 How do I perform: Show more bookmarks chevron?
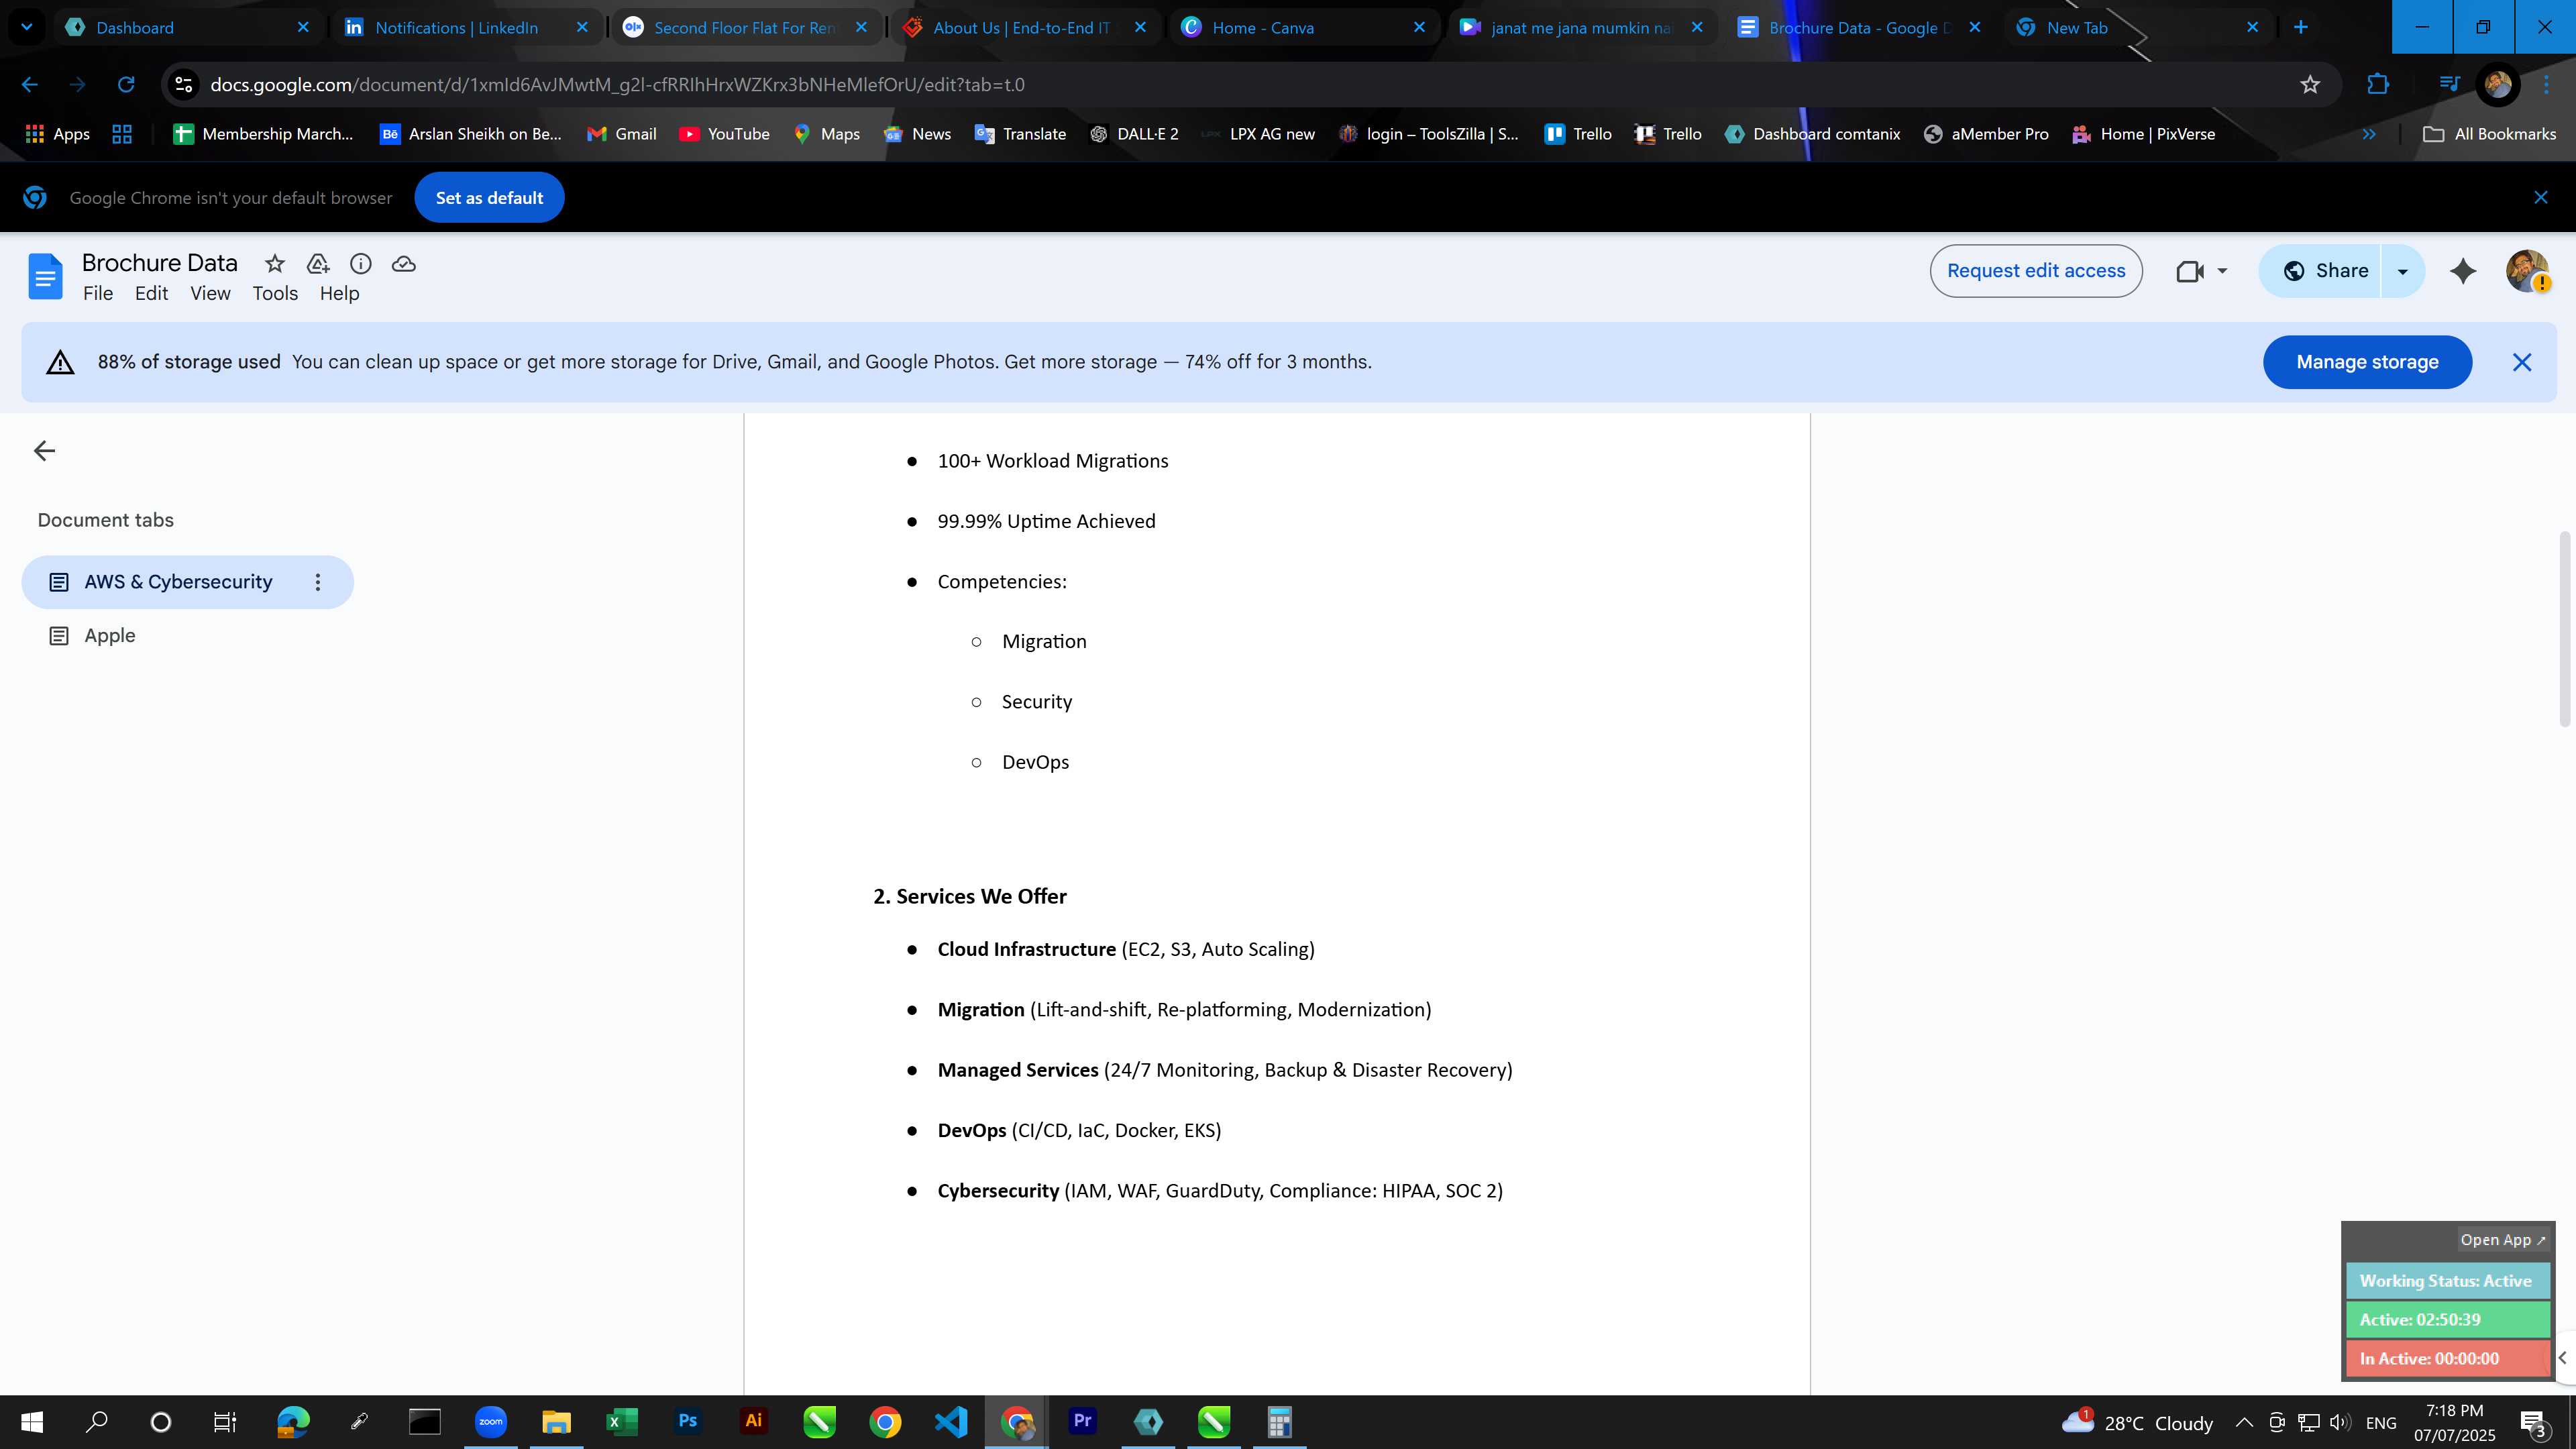(x=2369, y=134)
